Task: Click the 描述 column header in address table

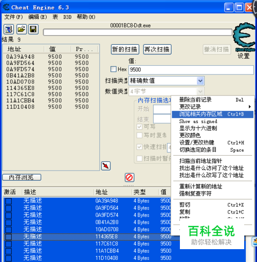Action: pos(58,192)
